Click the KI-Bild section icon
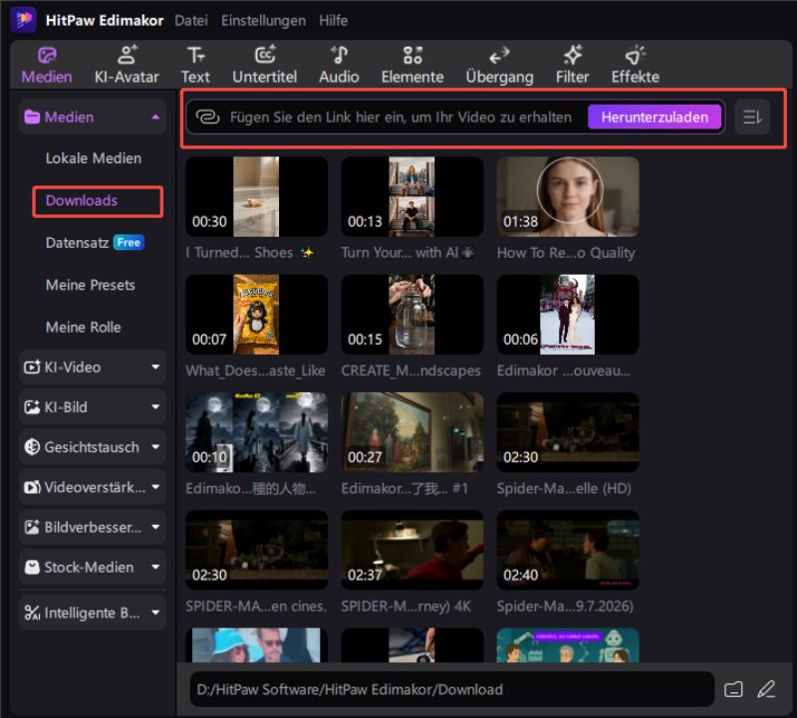Viewport: 797px width, 718px height. coord(32,407)
